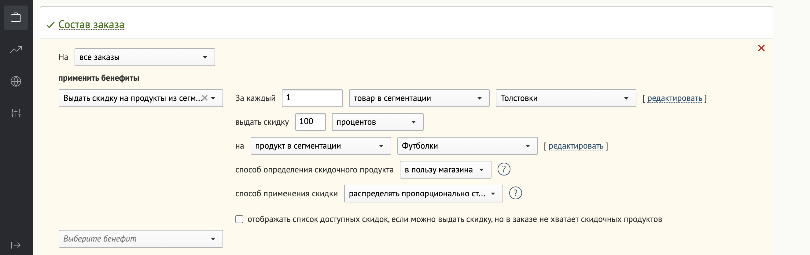Open the 'товар в сегментации' dropdown
This screenshot has width=810, height=255.
[x=419, y=98]
